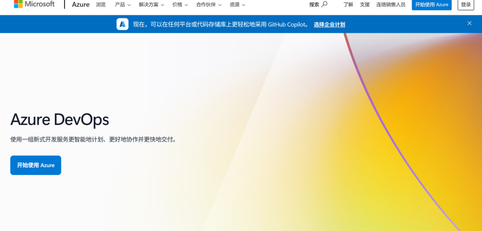Open the 了解 link
The height and width of the screenshot is (231, 482).
pos(348,5)
